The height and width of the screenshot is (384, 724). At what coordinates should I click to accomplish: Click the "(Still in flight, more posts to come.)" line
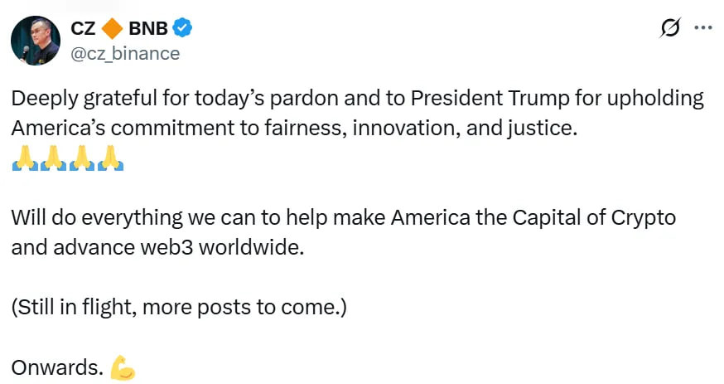(178, 308)
